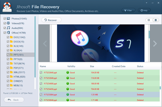Select the PPTX(8) tree item
This screenshot has width=162, height=107.
pos(18,59)
